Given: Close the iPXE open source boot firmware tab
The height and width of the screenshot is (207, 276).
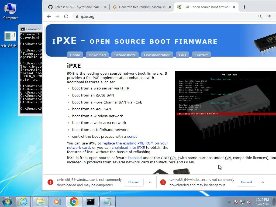Looking at the screenshot, I should click(x=234, y=7).
